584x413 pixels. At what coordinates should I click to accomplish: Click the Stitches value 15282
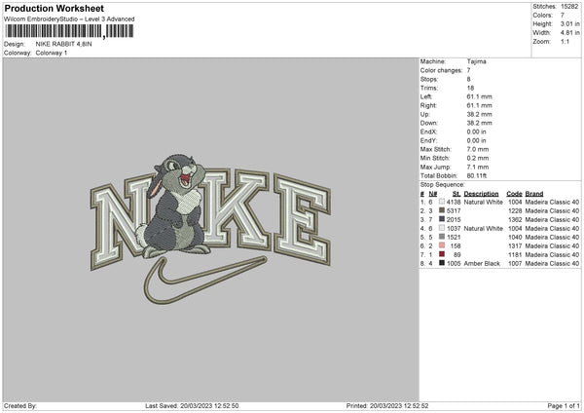[x=569, y=7]
